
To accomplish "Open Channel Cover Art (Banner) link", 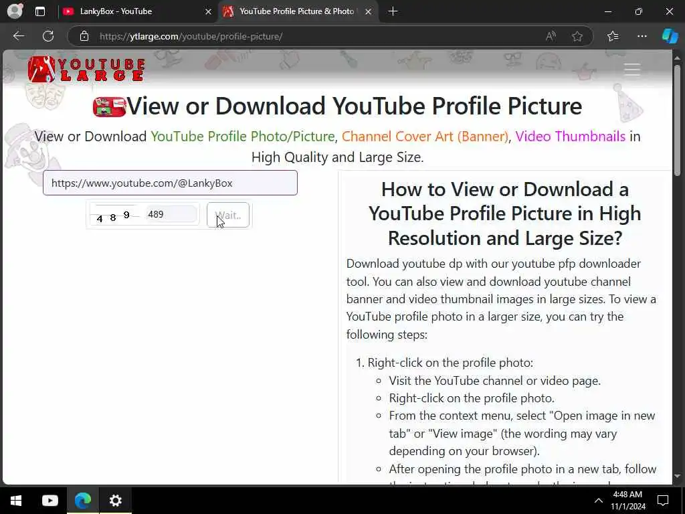I will [425, 137].
